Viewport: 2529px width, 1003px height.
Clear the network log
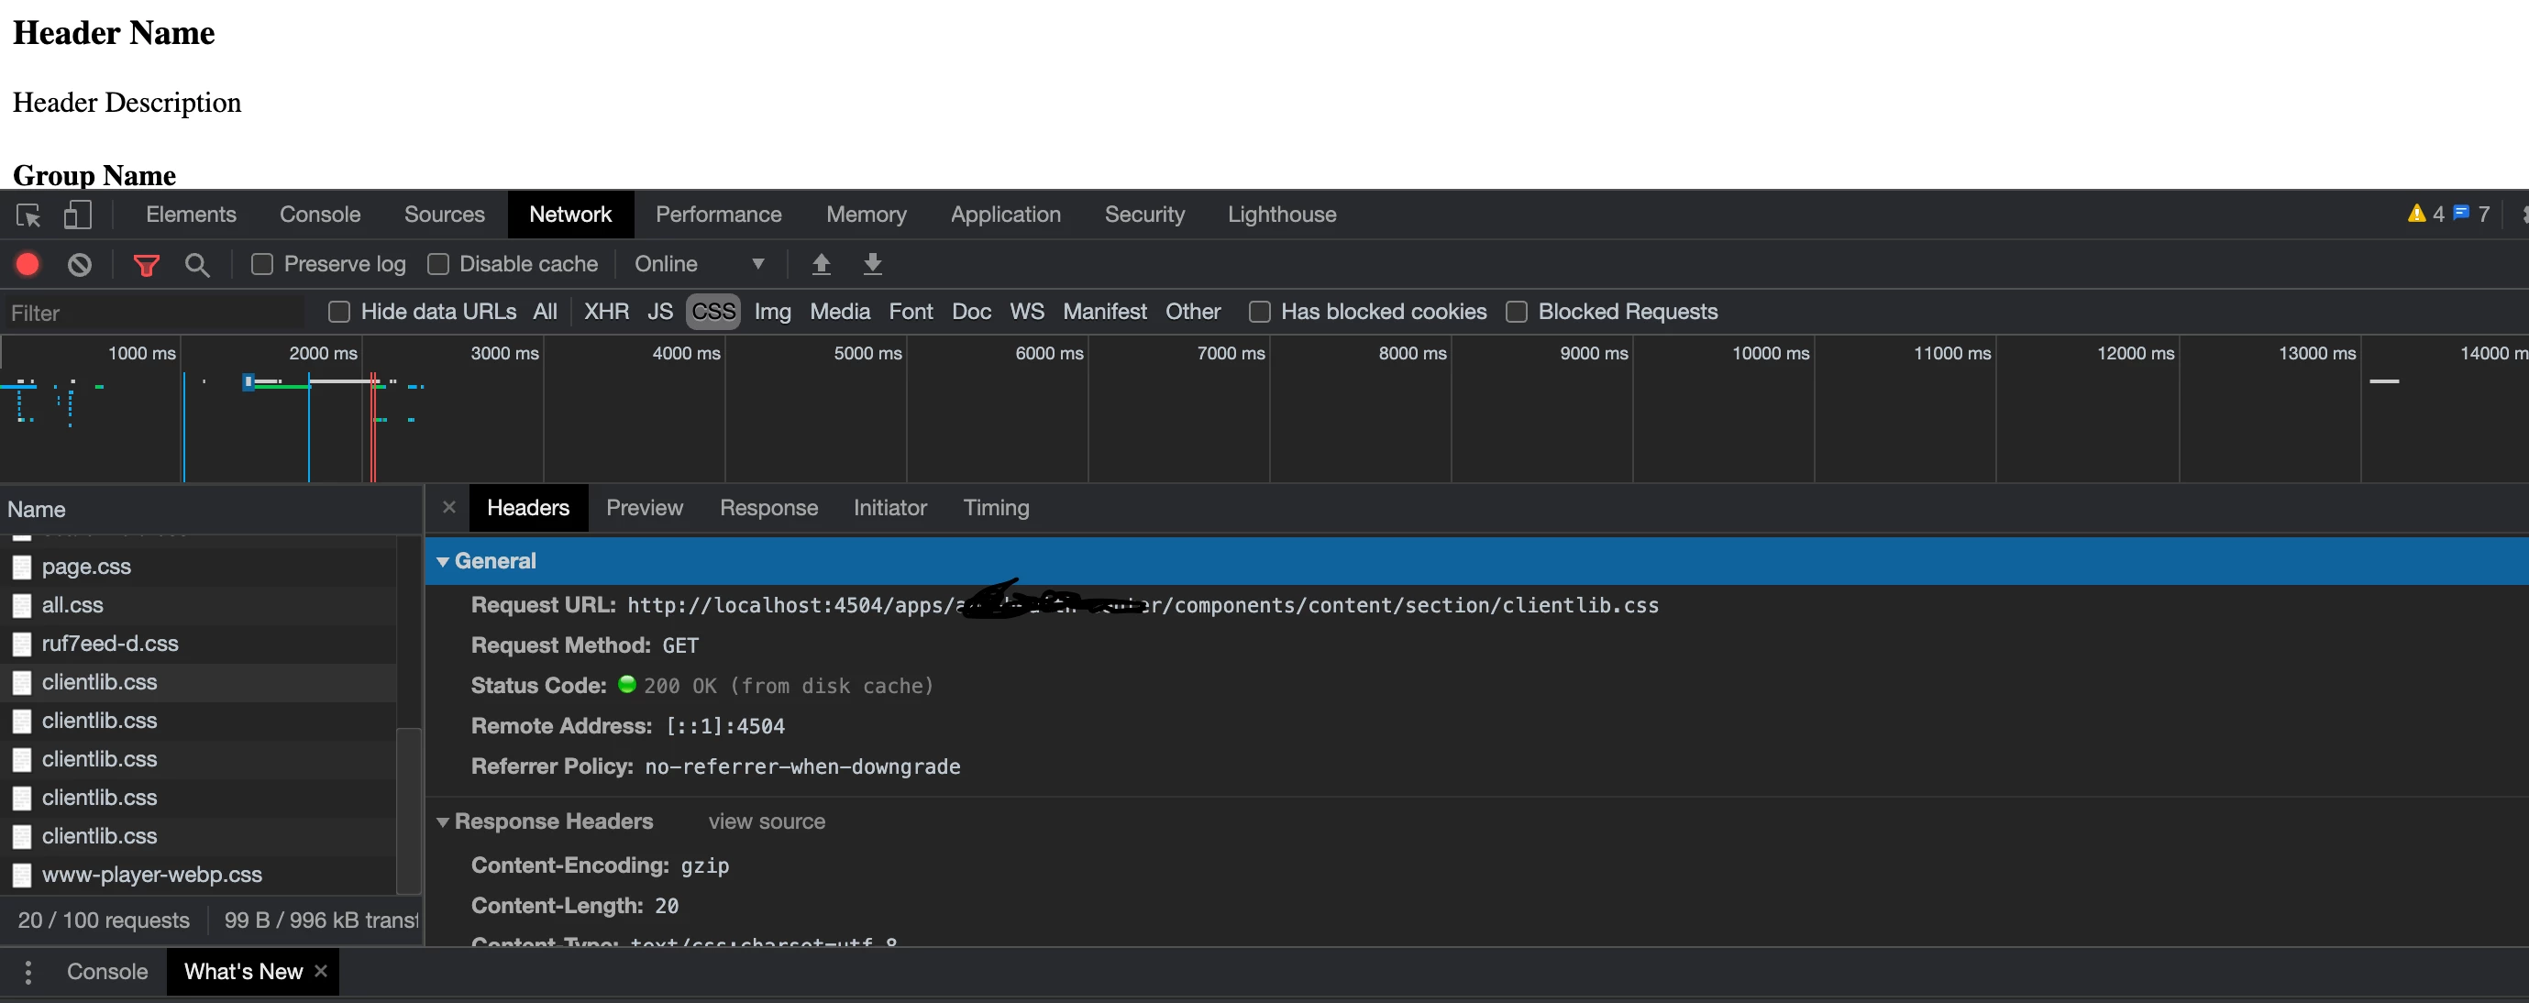pyautogui.click(x=80, y=264)
